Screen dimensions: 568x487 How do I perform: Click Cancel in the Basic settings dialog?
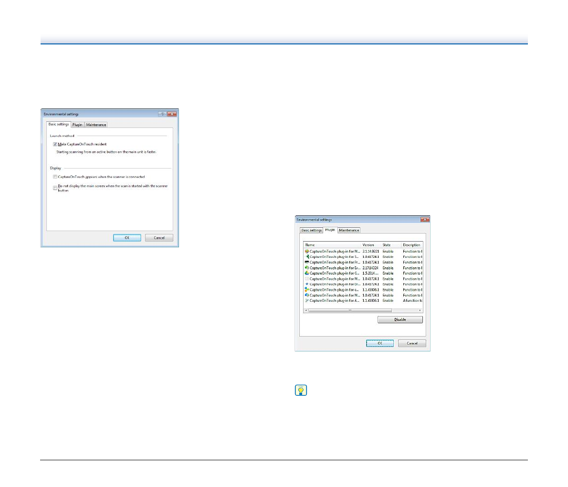click(159, 238)
